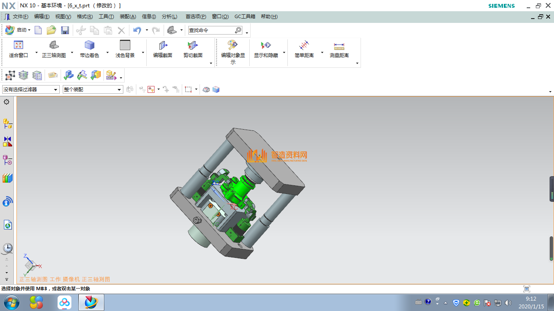Toggle Shaded with Edges (带边着色) rendering
The image size is (554, 311).
[89, 49]
